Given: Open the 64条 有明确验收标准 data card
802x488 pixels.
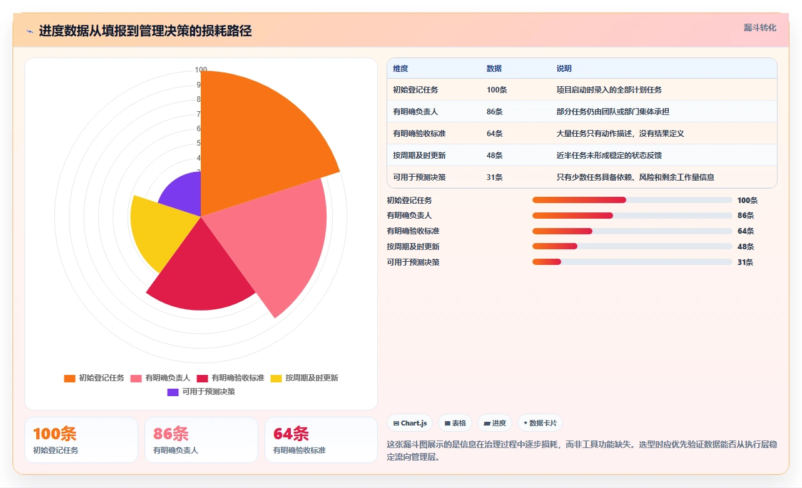Looking at the screenshot, I should [322, 440].
